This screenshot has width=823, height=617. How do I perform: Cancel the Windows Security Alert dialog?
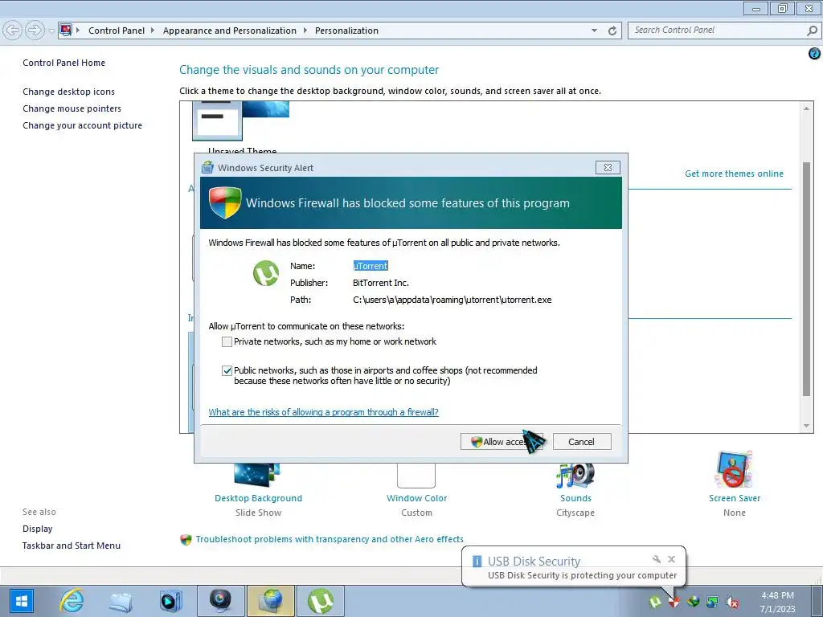point(582,442)
